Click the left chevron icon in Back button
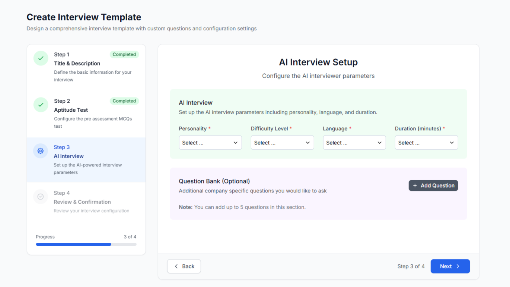Image resolution: width=510 pixels, height=287 pixels. pyautogui.click(x=176, y=266)
